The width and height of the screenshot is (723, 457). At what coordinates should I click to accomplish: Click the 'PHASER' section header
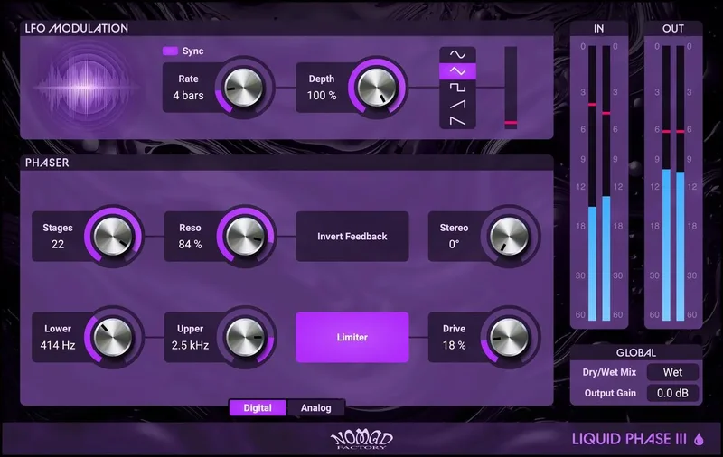[x=47, y=163]
